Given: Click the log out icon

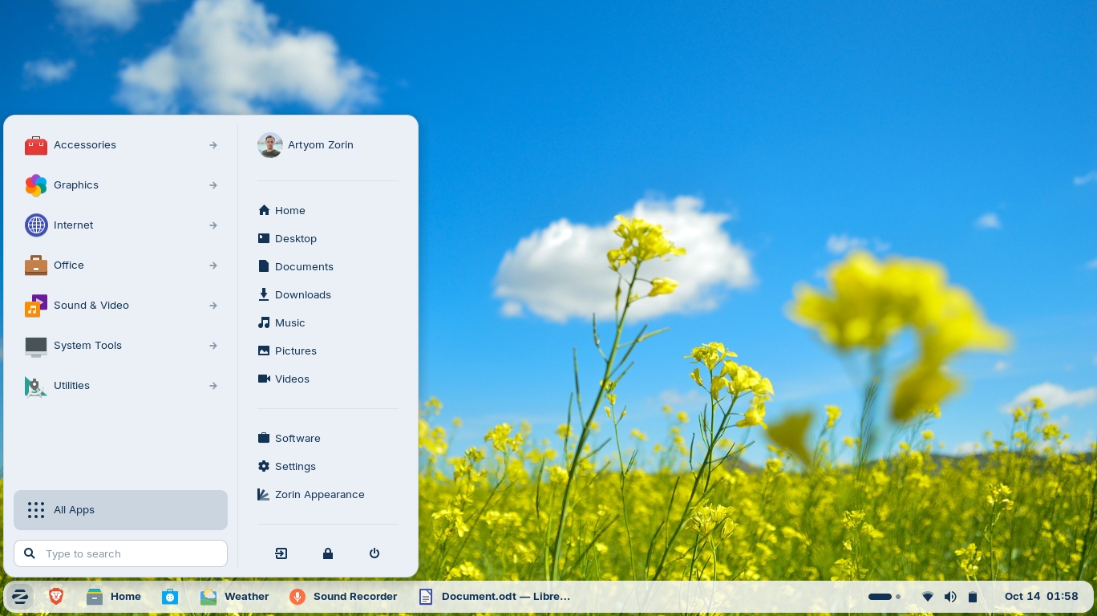Looking at the screenshot, I should (x=281, y=553).
